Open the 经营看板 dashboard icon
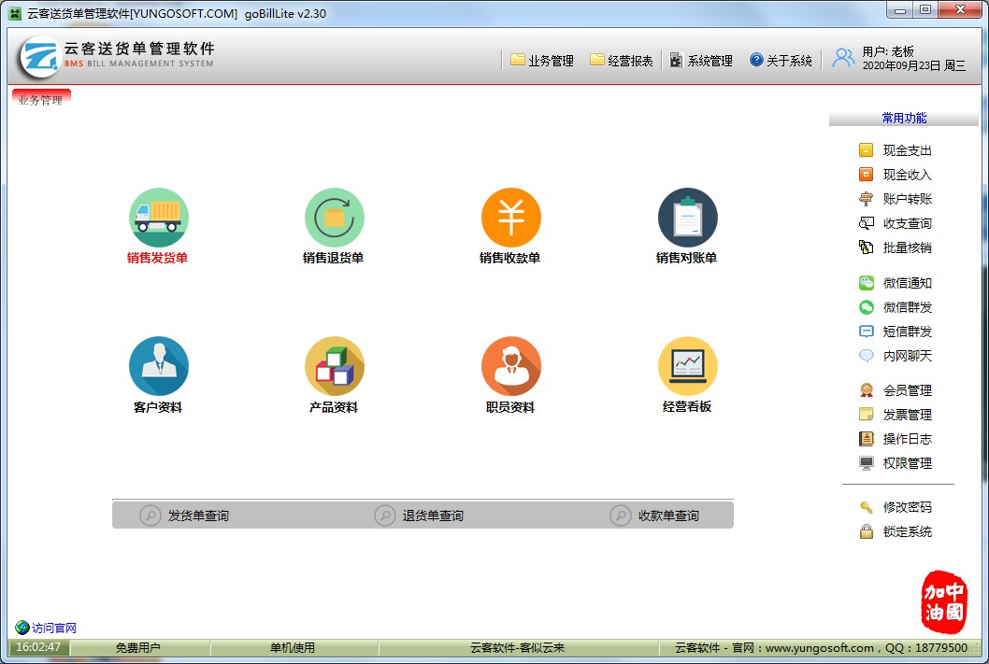This screenshot has width=989, height=664. click(687, 366)
